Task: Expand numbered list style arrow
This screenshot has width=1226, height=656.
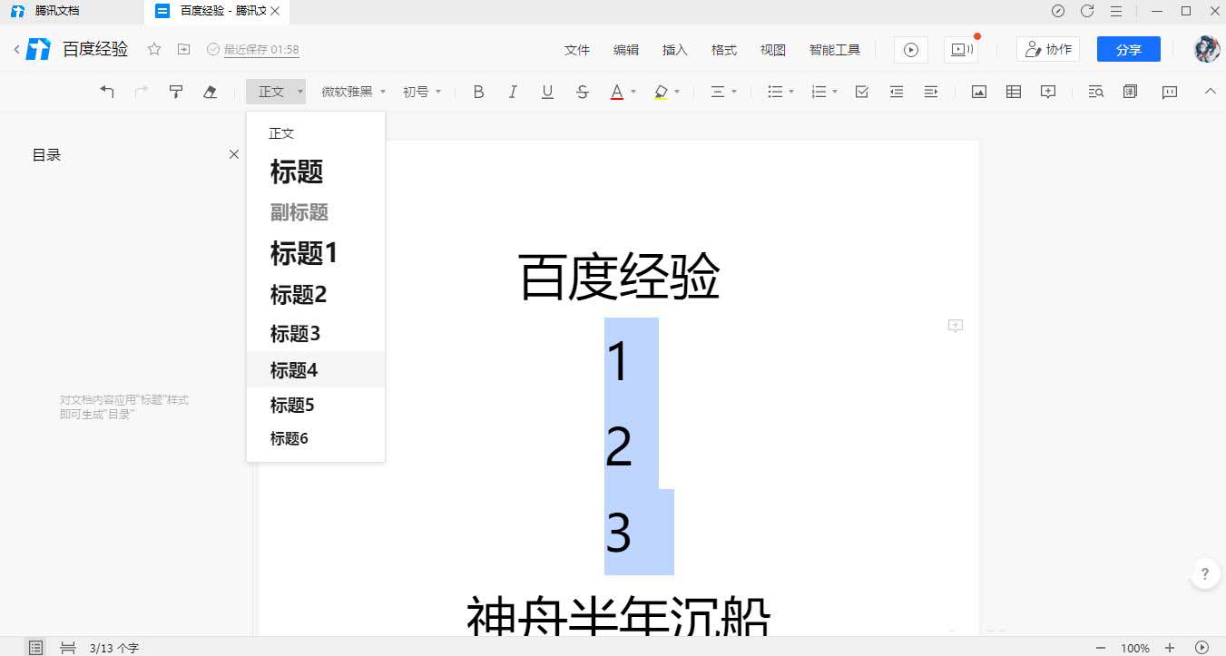Action: [835, 92]
